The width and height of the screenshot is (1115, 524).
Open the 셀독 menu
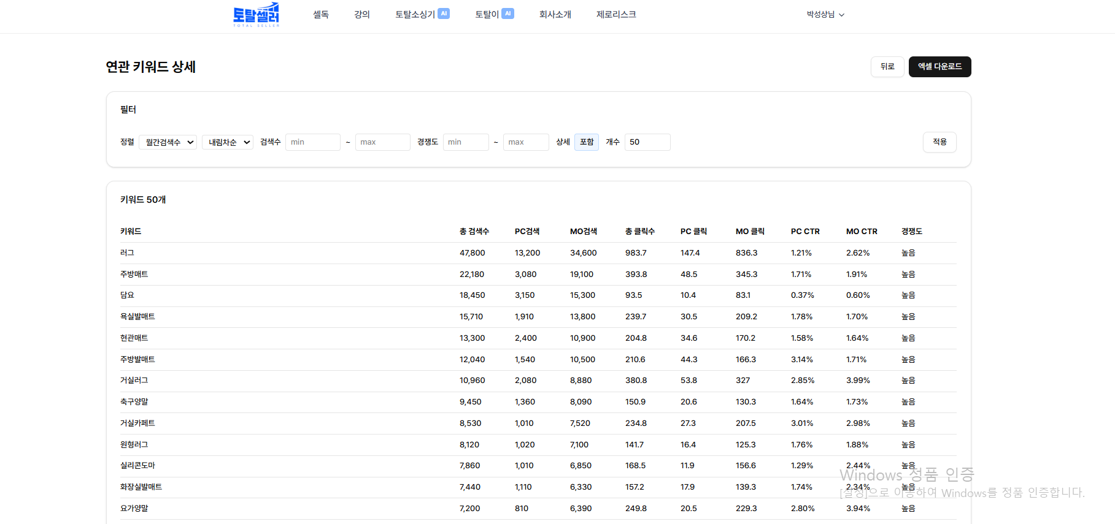(321, 14)
